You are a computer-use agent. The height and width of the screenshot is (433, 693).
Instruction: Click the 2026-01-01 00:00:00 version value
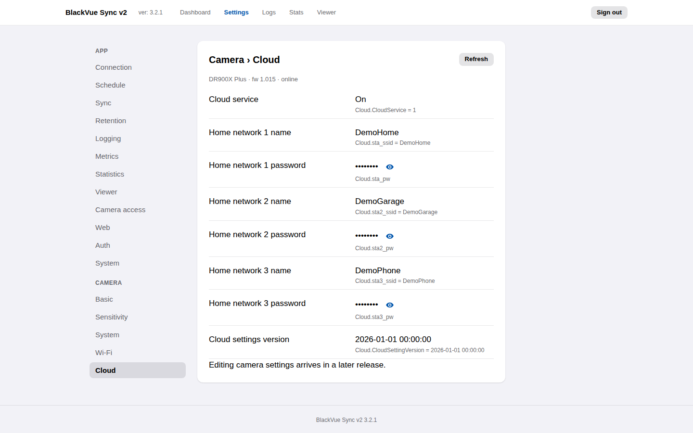tap(393, 339)
